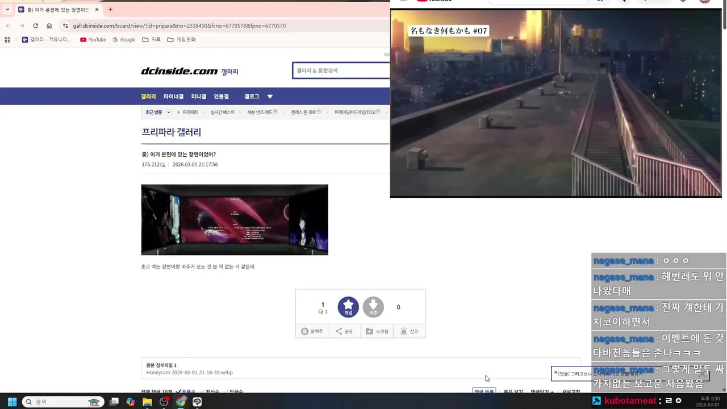Open 트레이딩카드게임(TCG) recent gallery
The height and width of the screenshot is (409, 727).
pyautogui.click(x=357, y=112)
